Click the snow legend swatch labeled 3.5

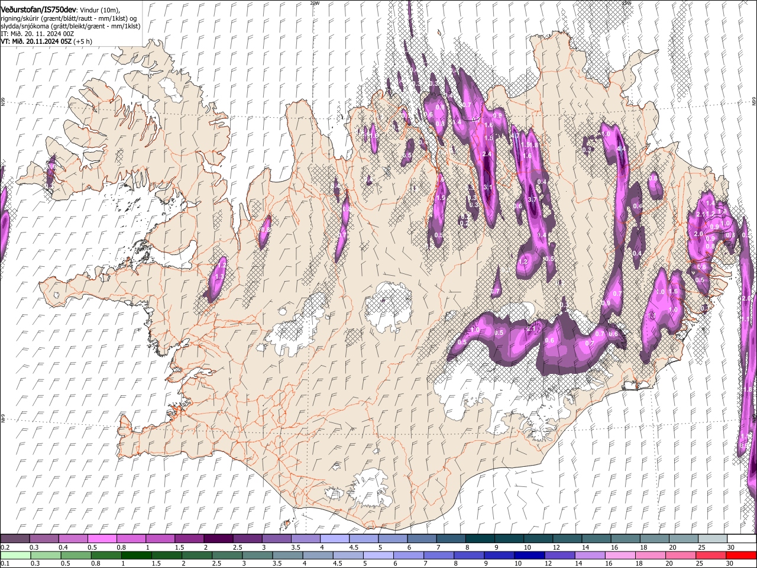pos(305,539)
